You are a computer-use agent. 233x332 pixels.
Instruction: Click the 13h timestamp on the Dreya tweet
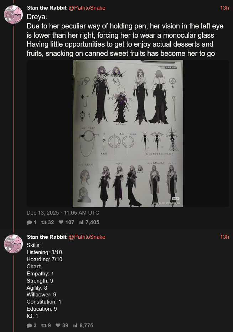224,8
